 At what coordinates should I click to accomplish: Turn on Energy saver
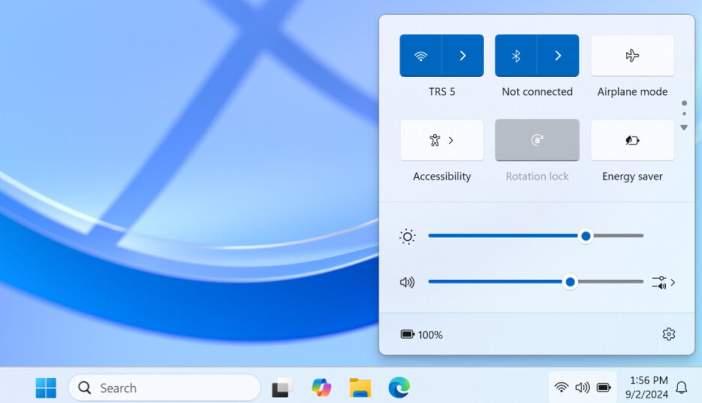[632, 141]
